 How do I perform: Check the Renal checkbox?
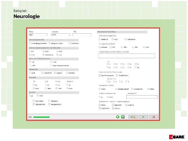click(99, 105)
